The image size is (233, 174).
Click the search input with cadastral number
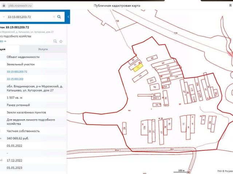pyautogui.click(x=29, y=17)
